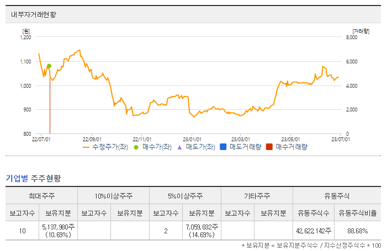Click the 수정주가(좌) legend label
This screenshot has height=251, width=387.
click(110, 147)
